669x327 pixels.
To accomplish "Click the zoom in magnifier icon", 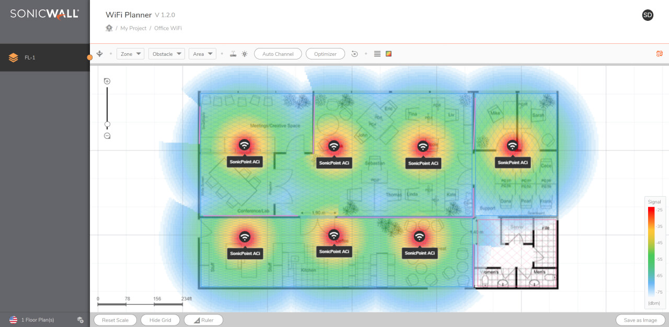I will [107, 81].
